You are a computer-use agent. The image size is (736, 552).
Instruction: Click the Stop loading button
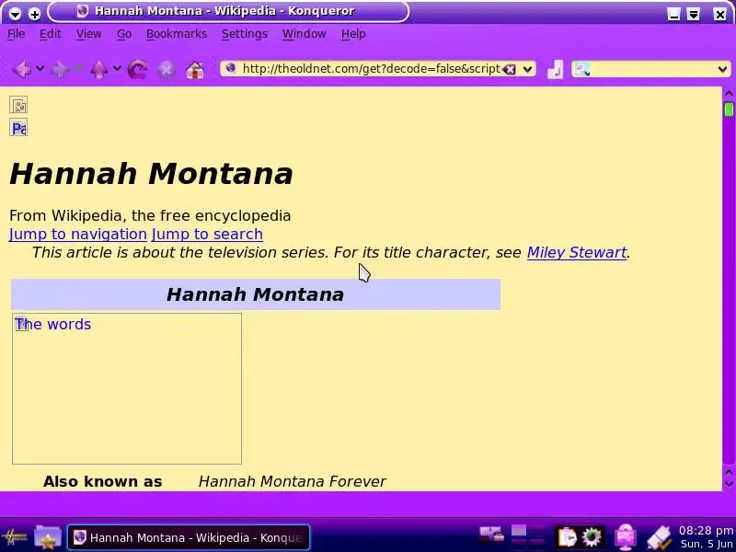tap(167, 70)
